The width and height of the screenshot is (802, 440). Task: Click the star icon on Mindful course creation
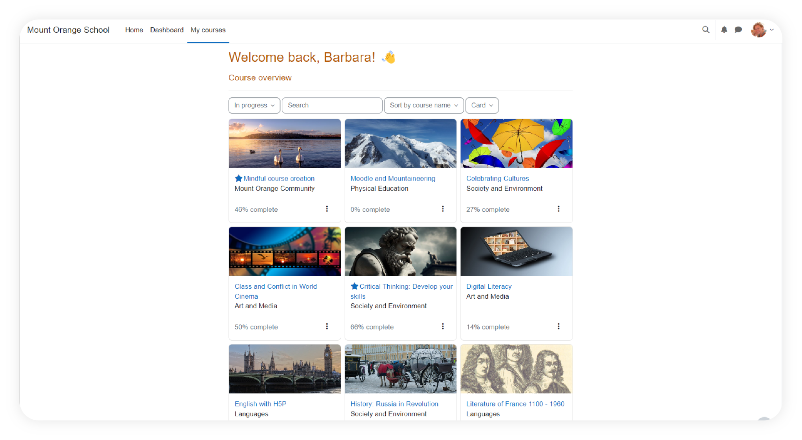(237, 178)
